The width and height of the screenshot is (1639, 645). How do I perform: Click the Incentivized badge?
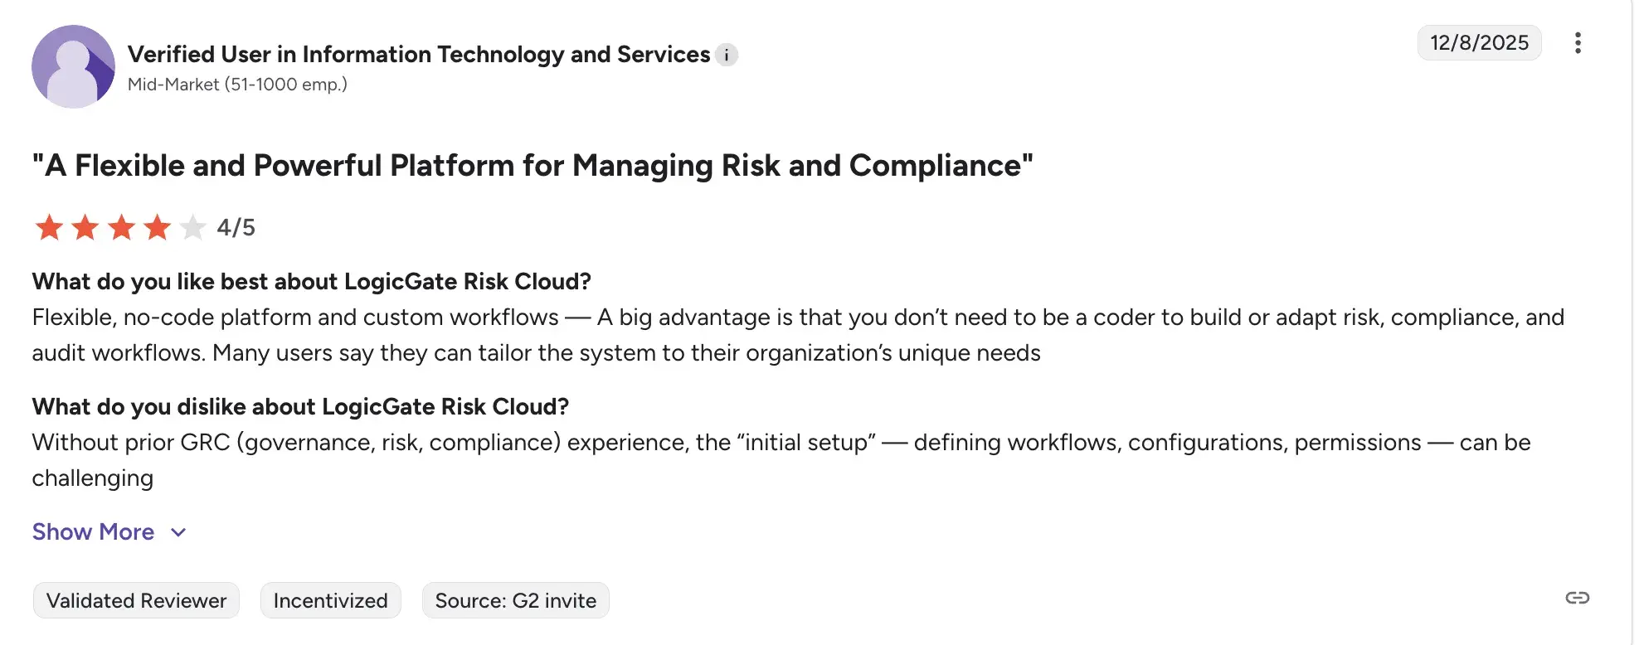pyautogui.click(x=330, y=600)
